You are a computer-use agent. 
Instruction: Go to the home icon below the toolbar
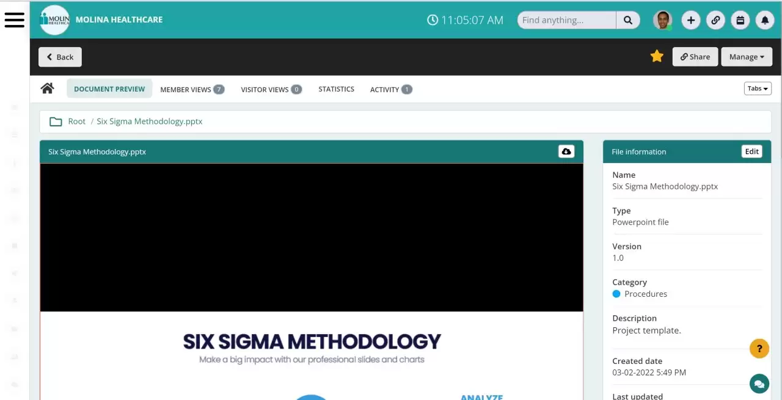(47, 88)
